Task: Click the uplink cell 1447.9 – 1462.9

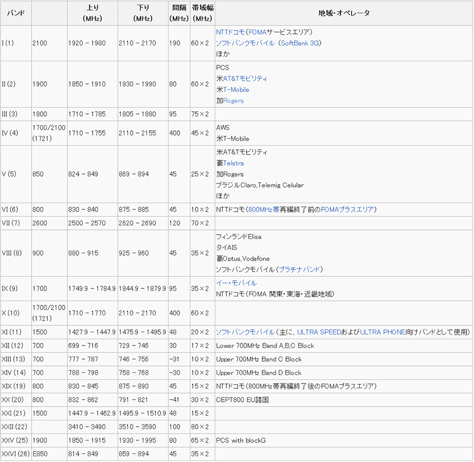Action: [92, 413]
